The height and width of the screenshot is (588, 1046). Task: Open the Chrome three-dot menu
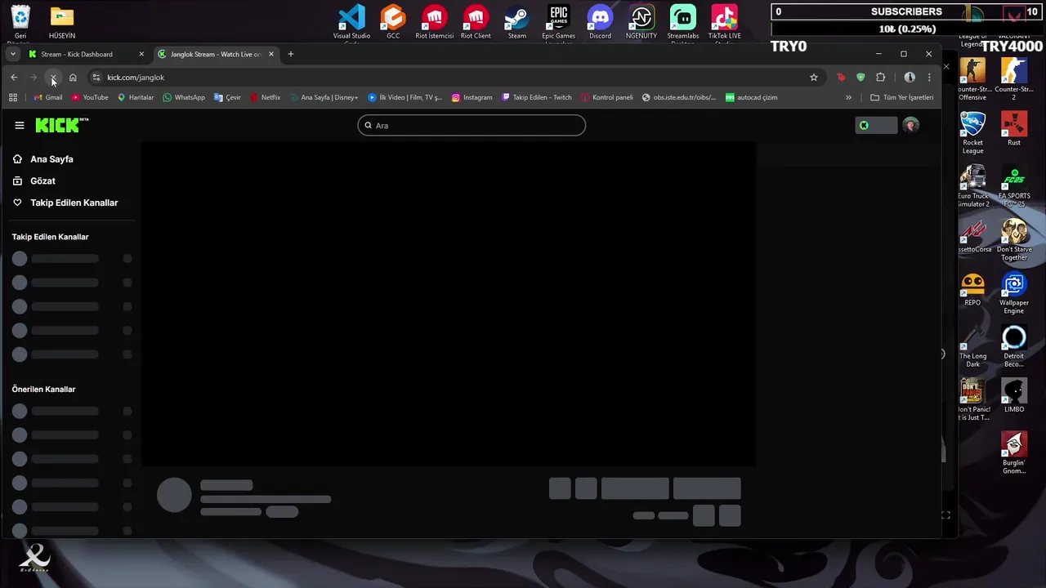point(929,78)
